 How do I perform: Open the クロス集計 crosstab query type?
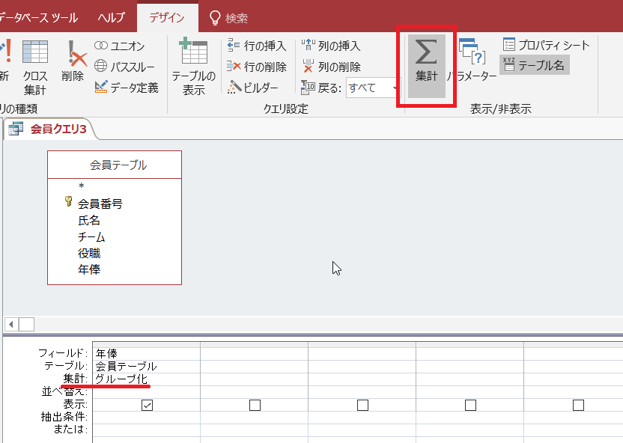(35, 67)
